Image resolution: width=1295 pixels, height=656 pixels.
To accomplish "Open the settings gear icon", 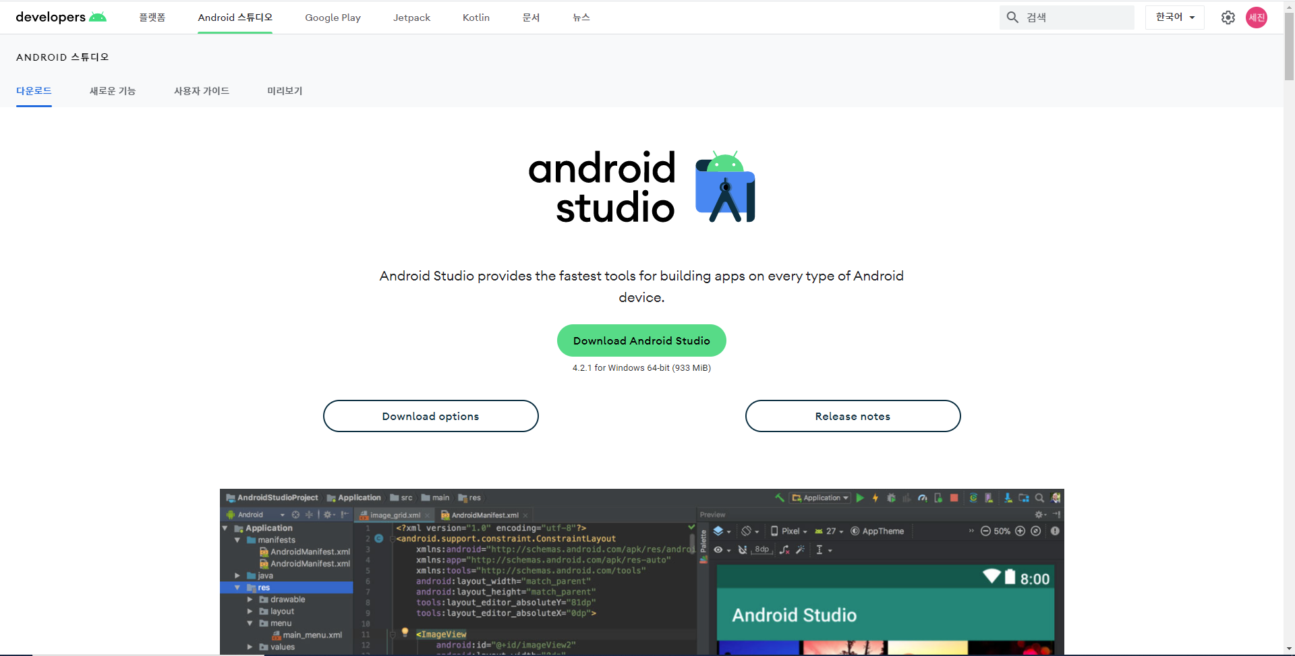I will 1228,18.
